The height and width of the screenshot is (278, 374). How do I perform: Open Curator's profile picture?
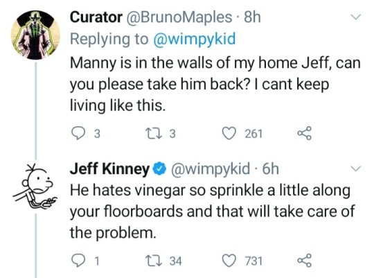pyautogui.click(x=36, y=35)
